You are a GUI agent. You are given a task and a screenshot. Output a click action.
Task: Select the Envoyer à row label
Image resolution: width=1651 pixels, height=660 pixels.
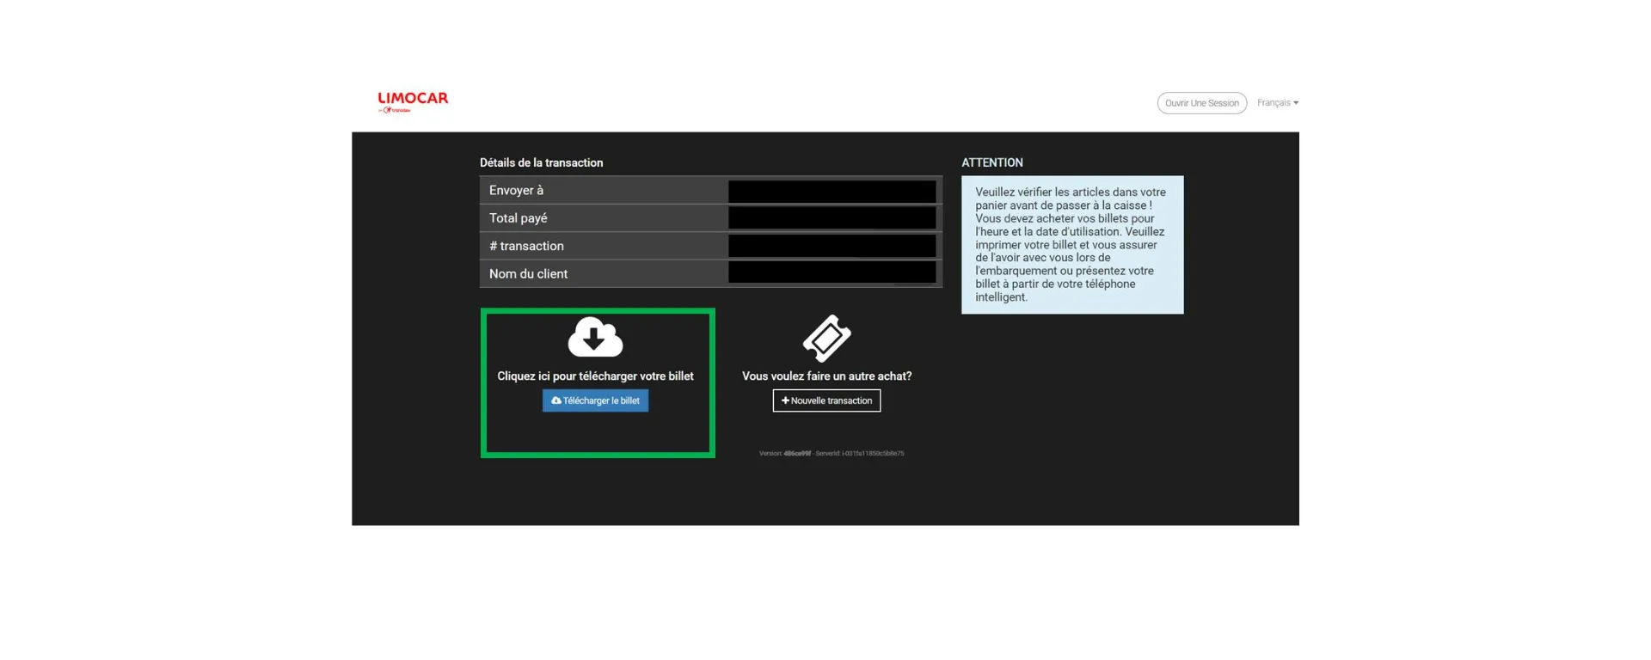point(516,190)
